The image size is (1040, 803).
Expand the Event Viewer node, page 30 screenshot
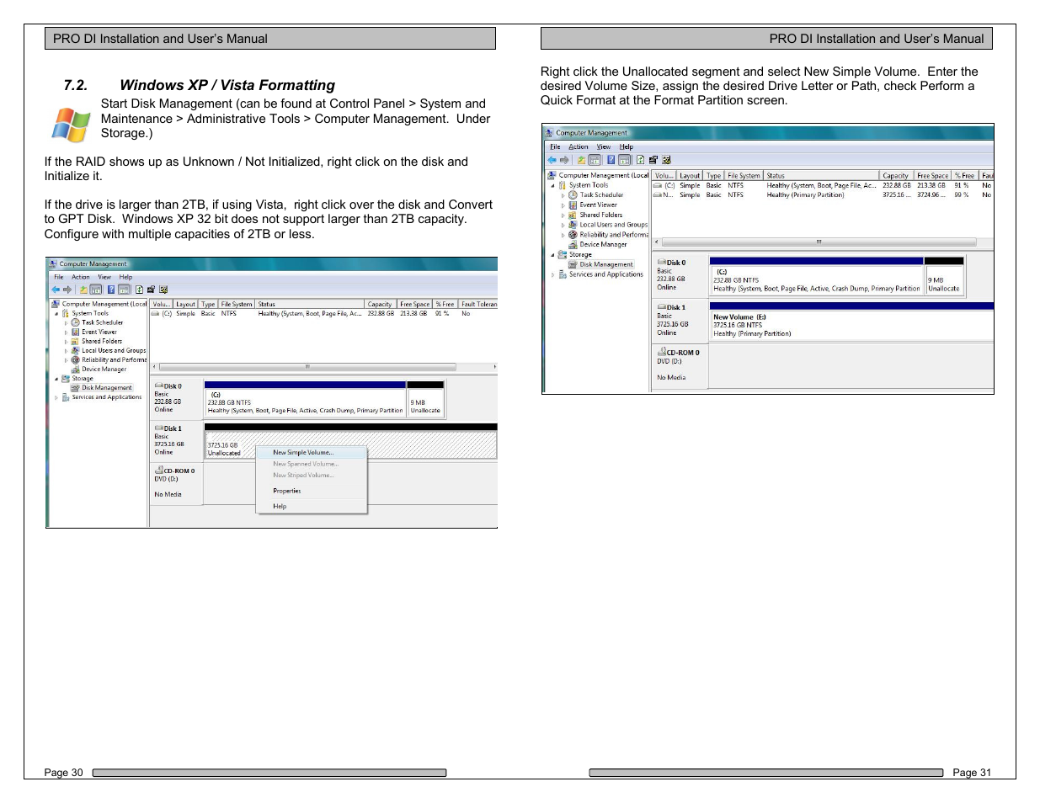click(67, 332)
